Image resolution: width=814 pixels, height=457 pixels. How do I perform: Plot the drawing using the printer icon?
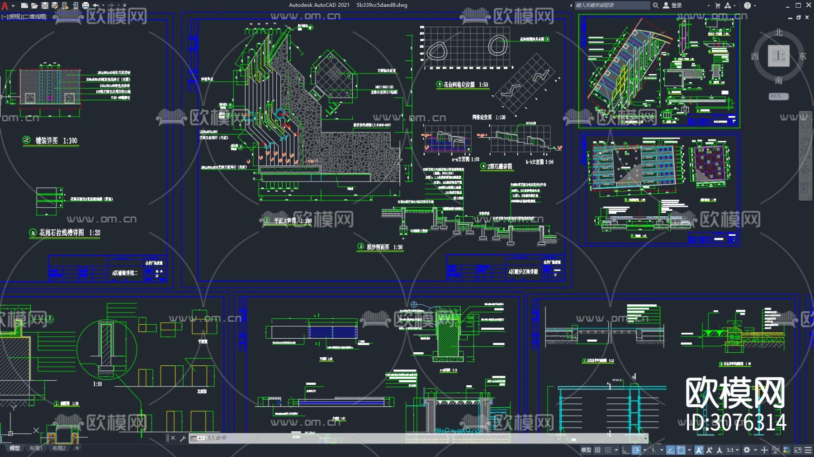pos(85,5)
